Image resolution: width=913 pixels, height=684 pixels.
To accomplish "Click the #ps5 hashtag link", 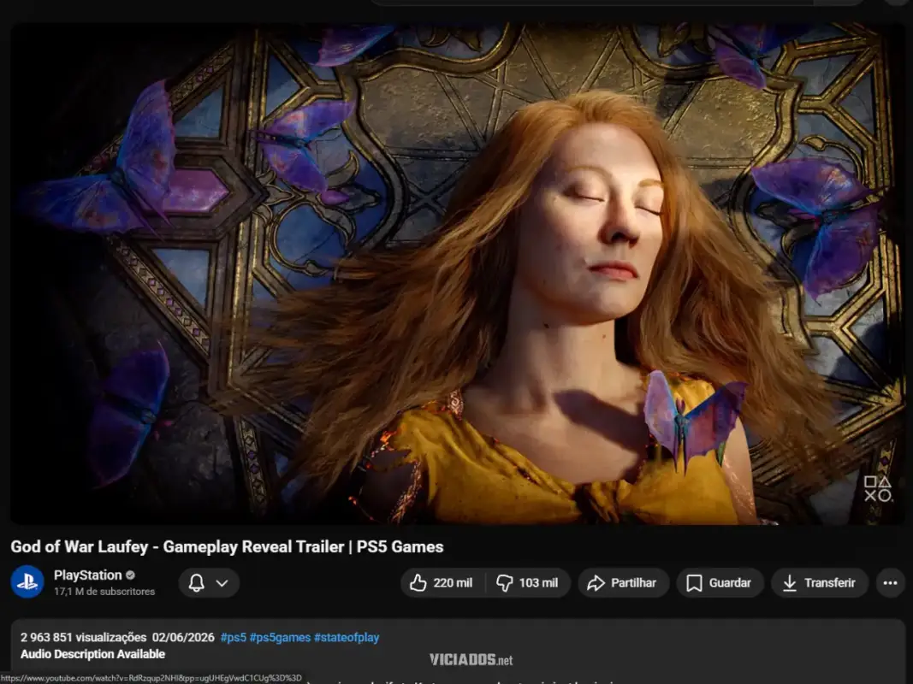I will pos(234,638).
